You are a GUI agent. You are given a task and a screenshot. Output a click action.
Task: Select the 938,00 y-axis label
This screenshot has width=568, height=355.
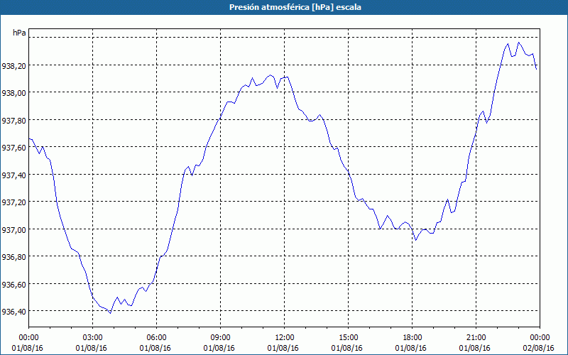[x=13, y=93]
